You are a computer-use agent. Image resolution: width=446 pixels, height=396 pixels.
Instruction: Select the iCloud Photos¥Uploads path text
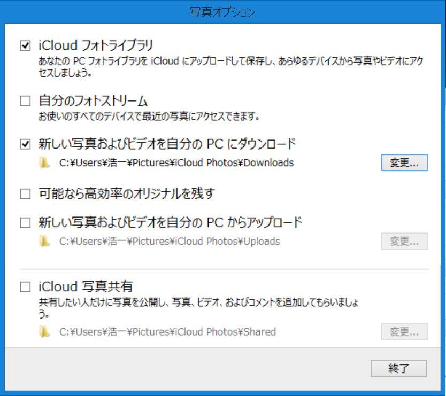click(170, 241)
